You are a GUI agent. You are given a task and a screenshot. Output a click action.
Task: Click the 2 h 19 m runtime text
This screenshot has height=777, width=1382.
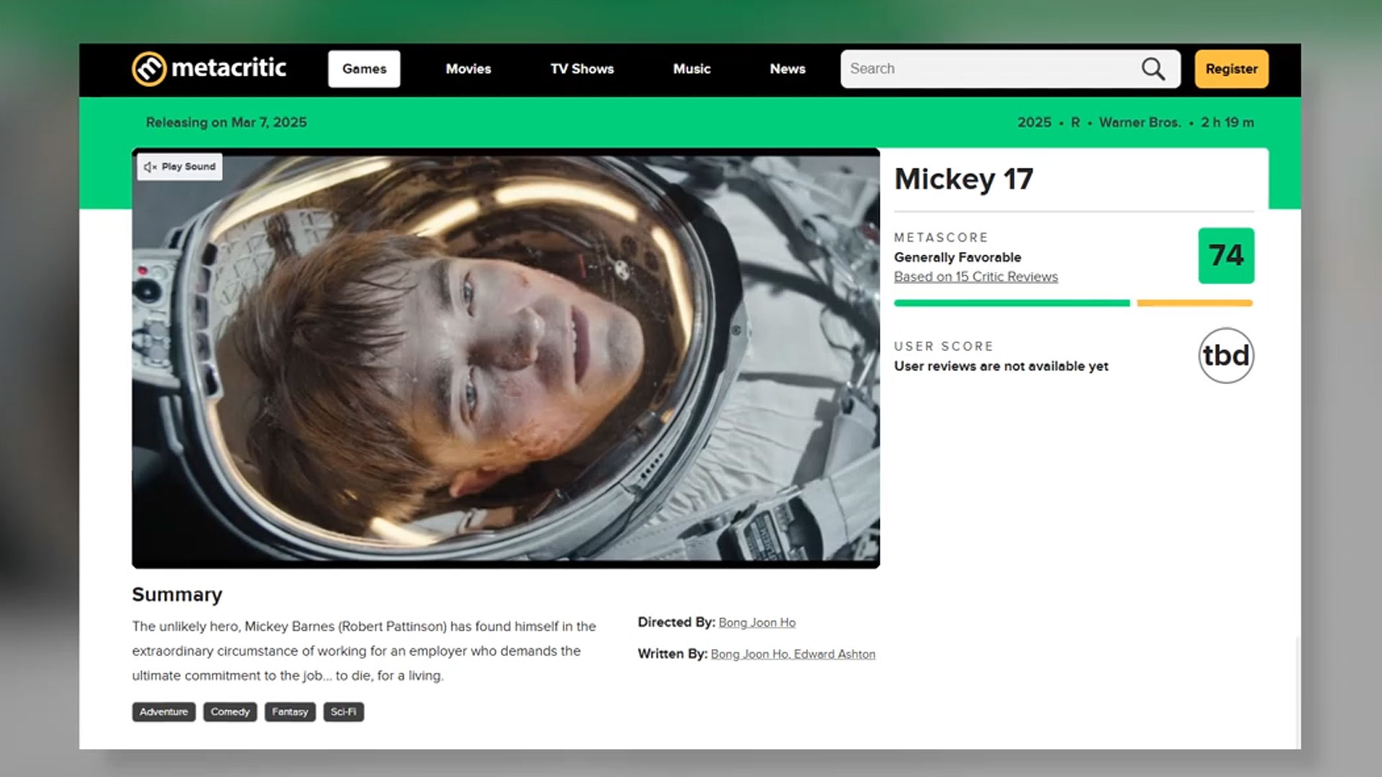tap(1227, 122)
